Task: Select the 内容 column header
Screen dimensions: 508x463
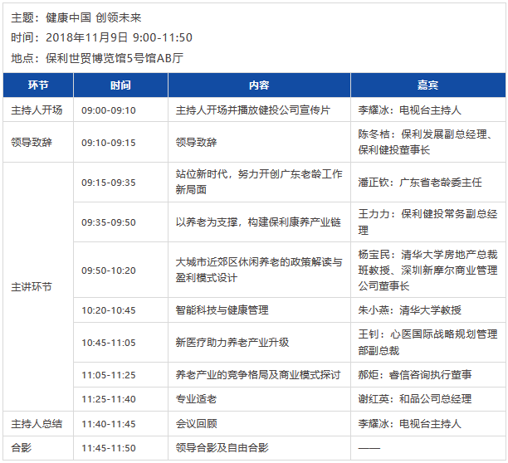Action: tap(259, 85)
